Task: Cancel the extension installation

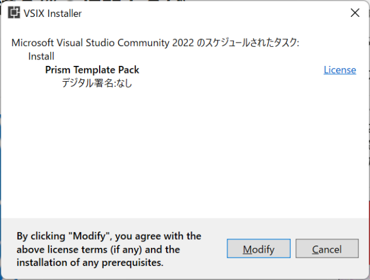Action: [327, 249]
